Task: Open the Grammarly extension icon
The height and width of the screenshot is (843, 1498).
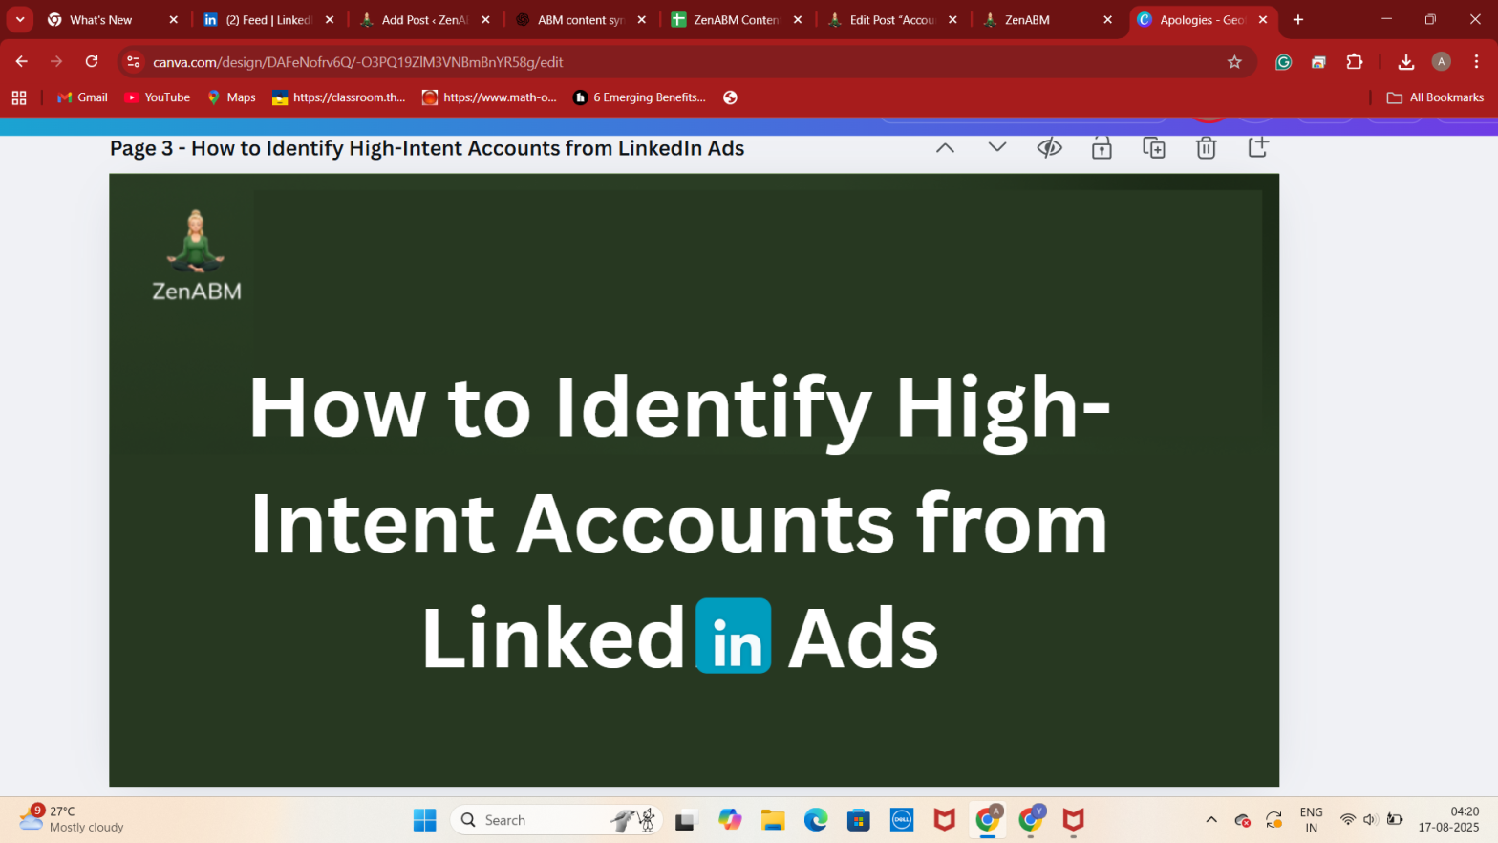Action: (x=1283, y=61)
